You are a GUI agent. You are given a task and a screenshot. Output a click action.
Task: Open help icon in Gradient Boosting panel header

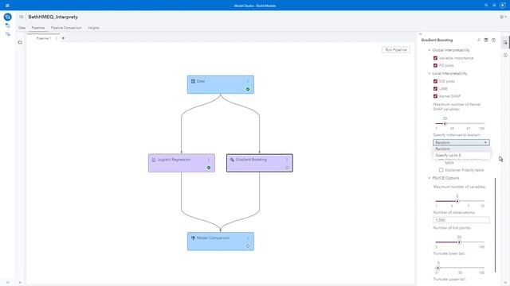click(x=493, y=40)
